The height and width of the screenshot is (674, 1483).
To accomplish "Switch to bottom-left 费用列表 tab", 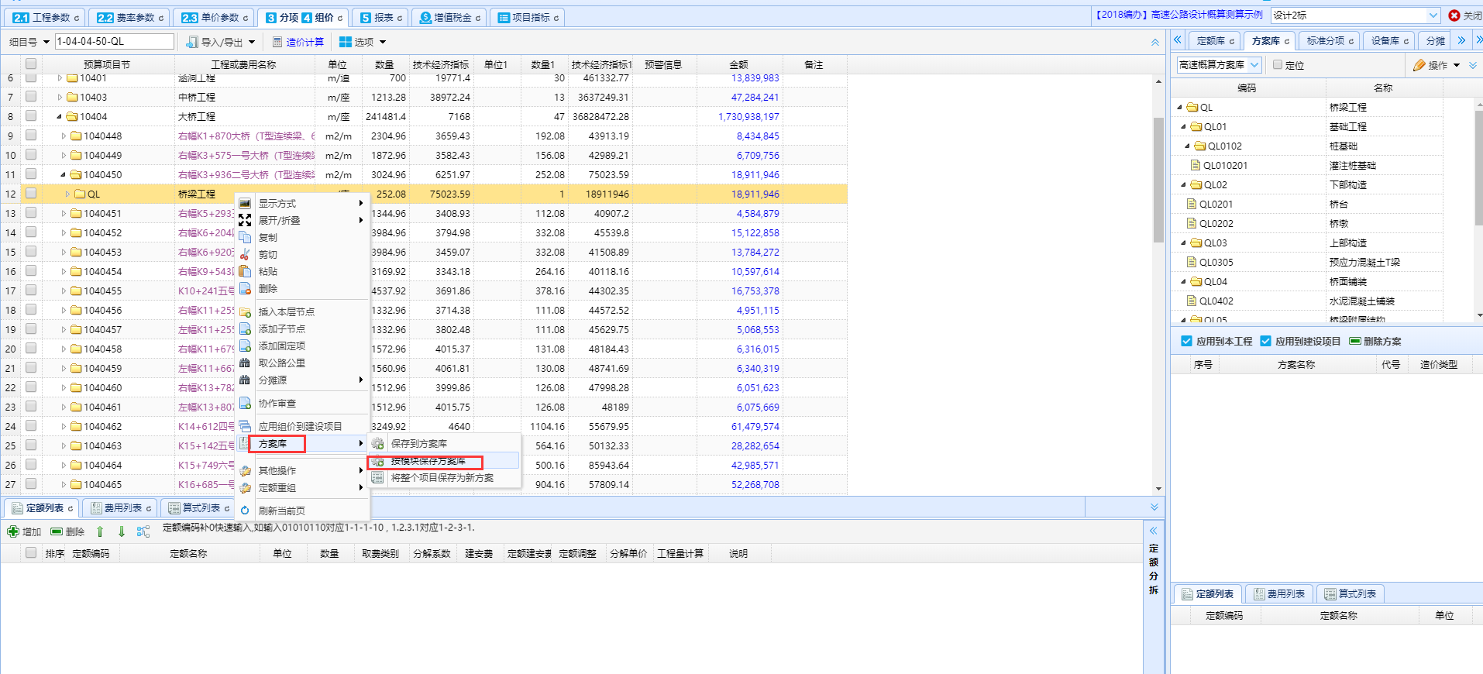I will pos(121,508).
